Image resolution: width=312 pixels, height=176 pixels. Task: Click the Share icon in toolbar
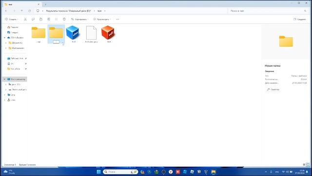click(57, 20)
